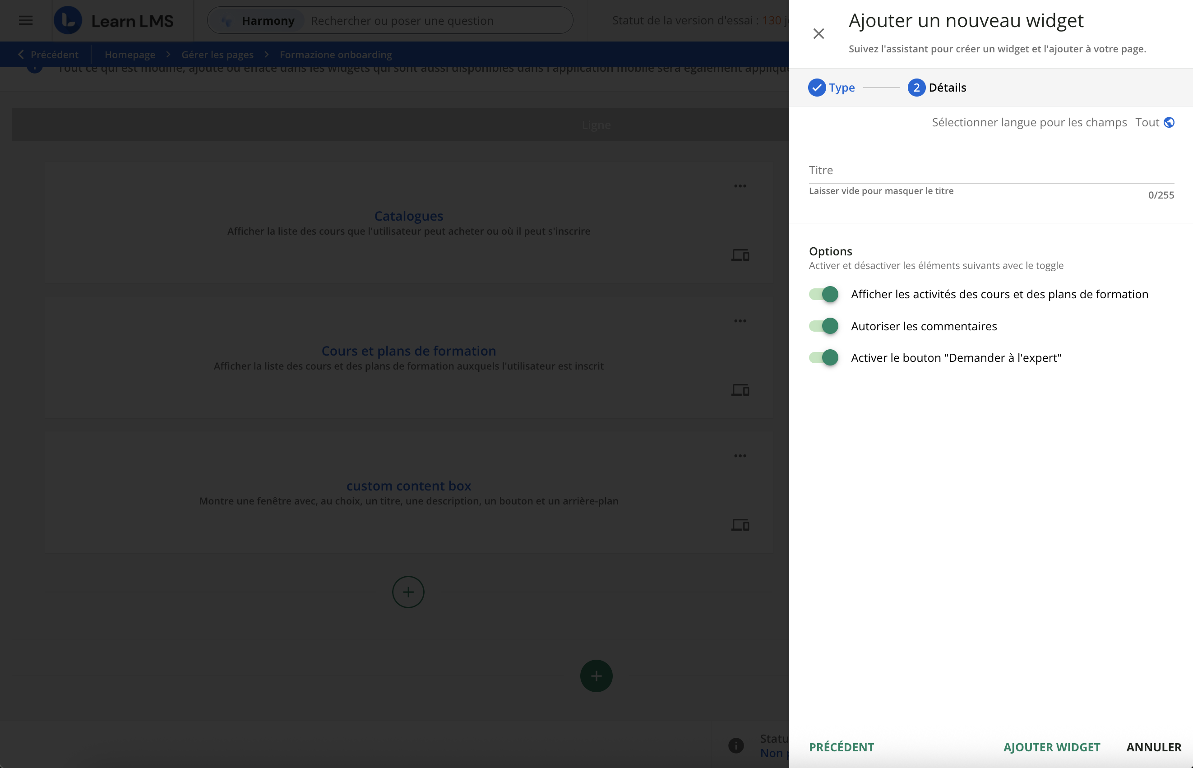This screenshot has height=768, width=1193.
Task: Toggle course and training plan activities
Action: 823,294
